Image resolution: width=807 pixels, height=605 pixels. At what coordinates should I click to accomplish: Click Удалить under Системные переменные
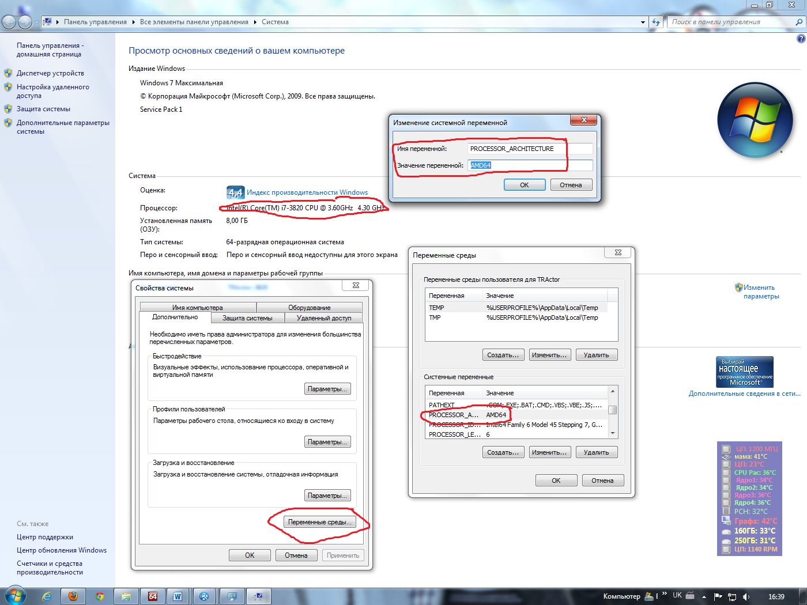pos(596,452)
